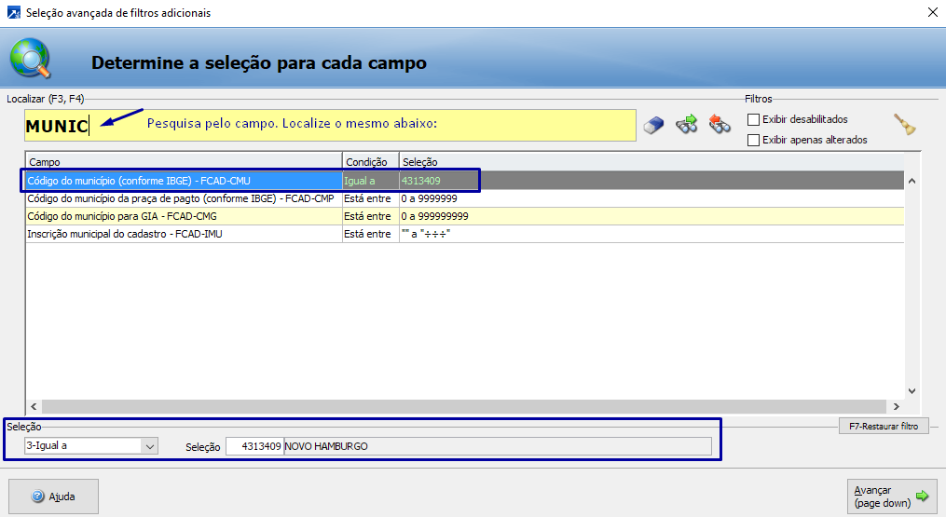
Task: Open the Ajuda help button
Action: (53, 497)
